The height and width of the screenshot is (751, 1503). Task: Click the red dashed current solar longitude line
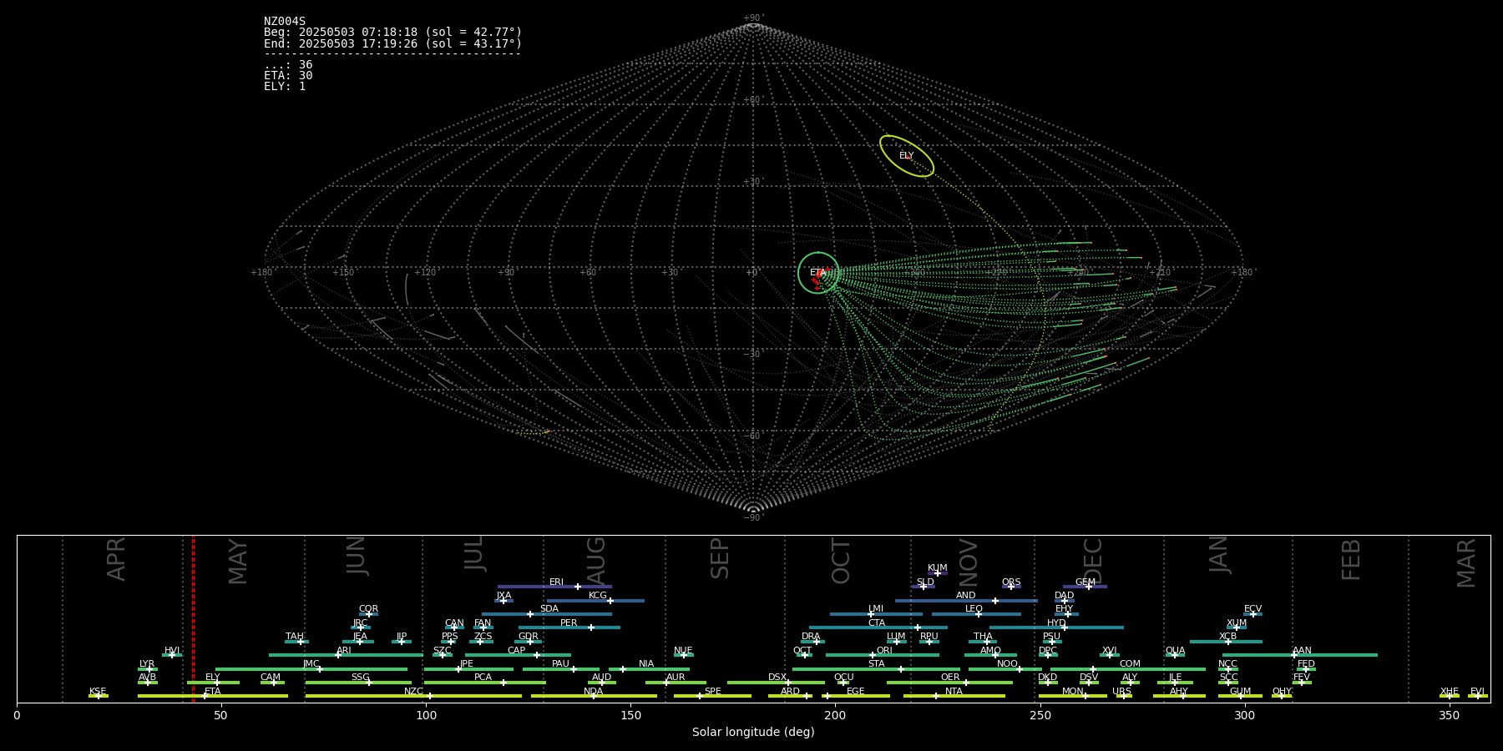pos(193,619)
